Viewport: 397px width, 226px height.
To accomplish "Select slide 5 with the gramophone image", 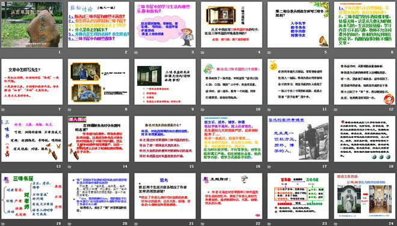I will [298, 25].
